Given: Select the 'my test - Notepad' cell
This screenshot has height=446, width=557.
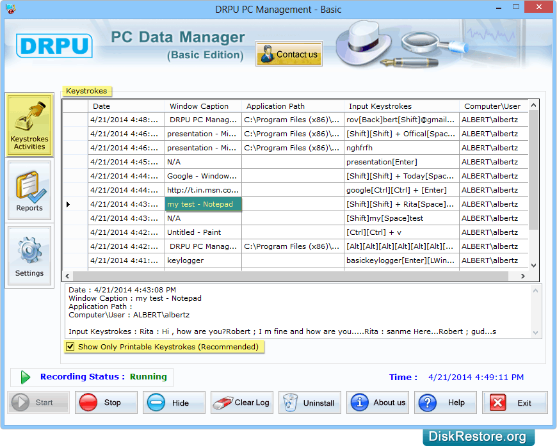Looking at the screenshot, I should click(203, 204).
